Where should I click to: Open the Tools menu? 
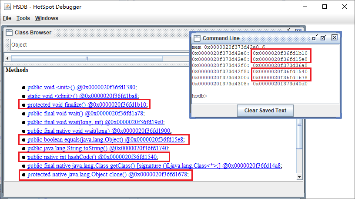tap(23, 18)
